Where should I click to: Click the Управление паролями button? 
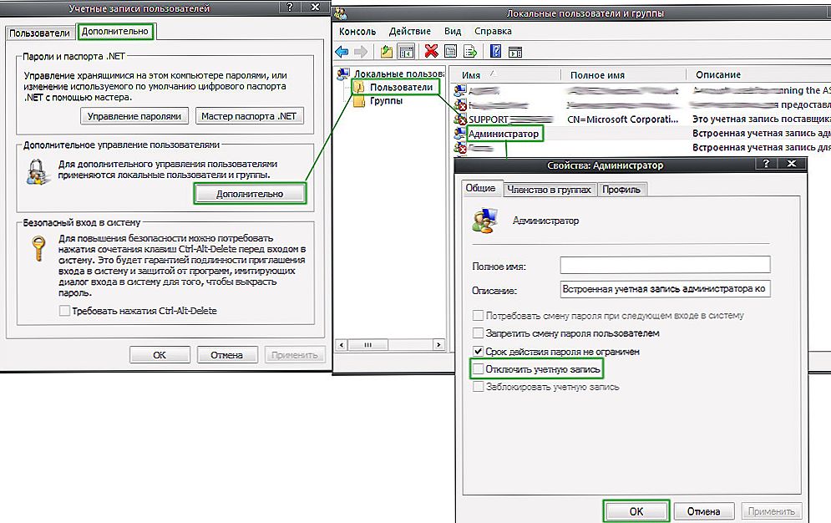(134, 116)
